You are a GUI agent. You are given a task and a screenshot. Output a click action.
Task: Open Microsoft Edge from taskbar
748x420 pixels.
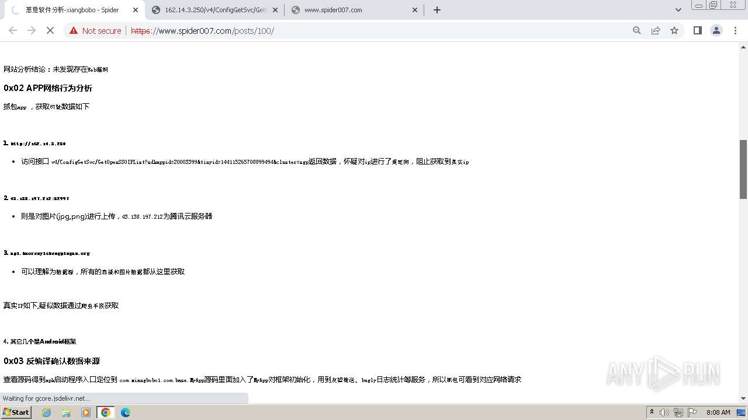(x=126, y=412)
